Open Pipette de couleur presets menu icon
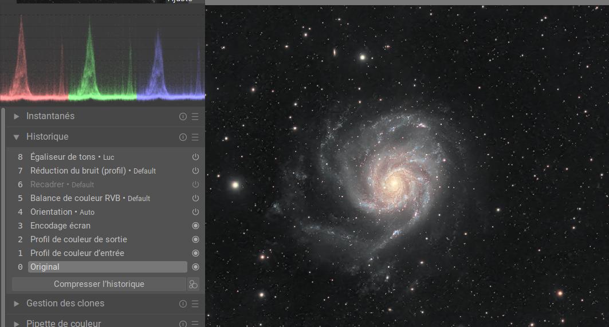This screenshot has width=609, height=327. tap(195, 324)
